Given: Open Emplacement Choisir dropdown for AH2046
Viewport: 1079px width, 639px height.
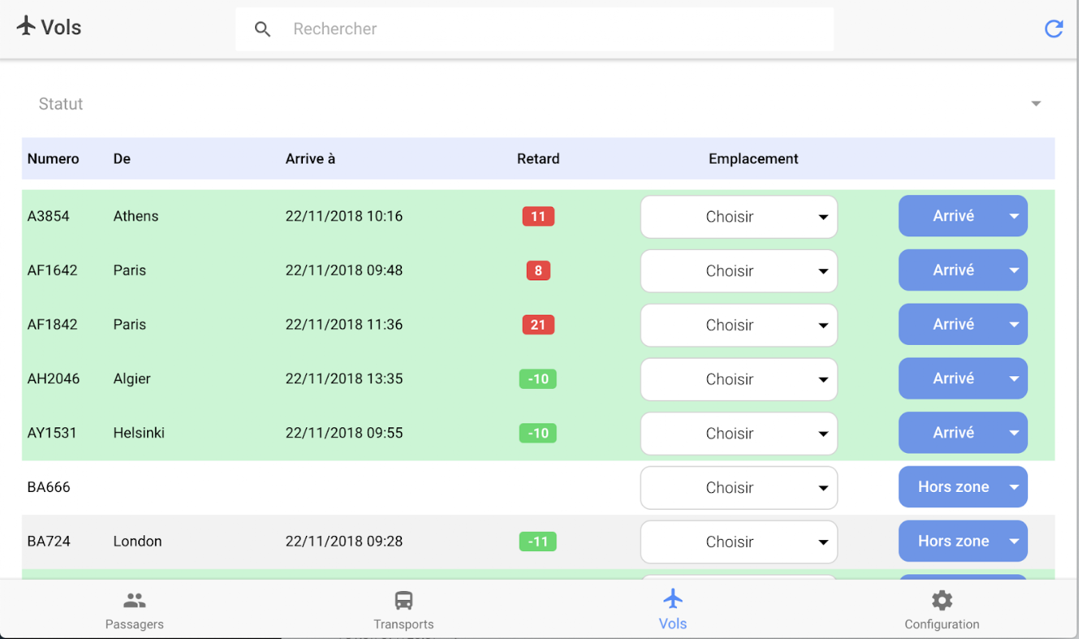Looking at the screenshot, I should 739,379.
